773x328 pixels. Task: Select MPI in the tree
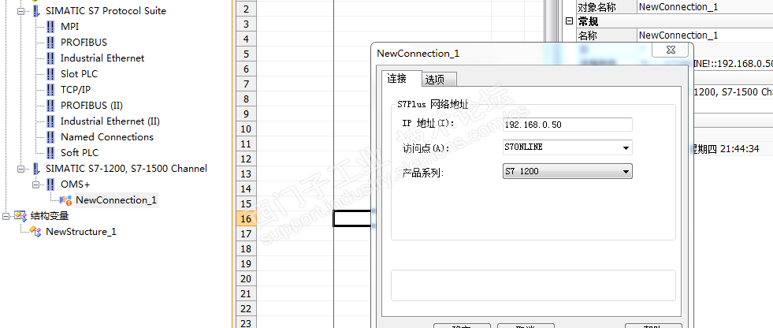[69, 27]
